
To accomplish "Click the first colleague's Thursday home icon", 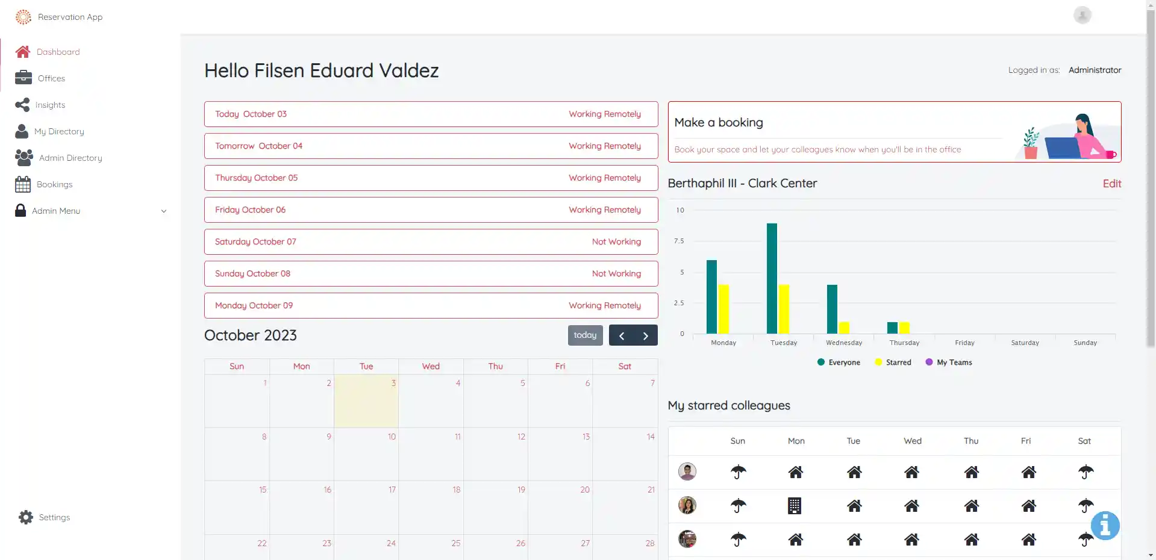I will pyautogui.click(x=972, y=472).
